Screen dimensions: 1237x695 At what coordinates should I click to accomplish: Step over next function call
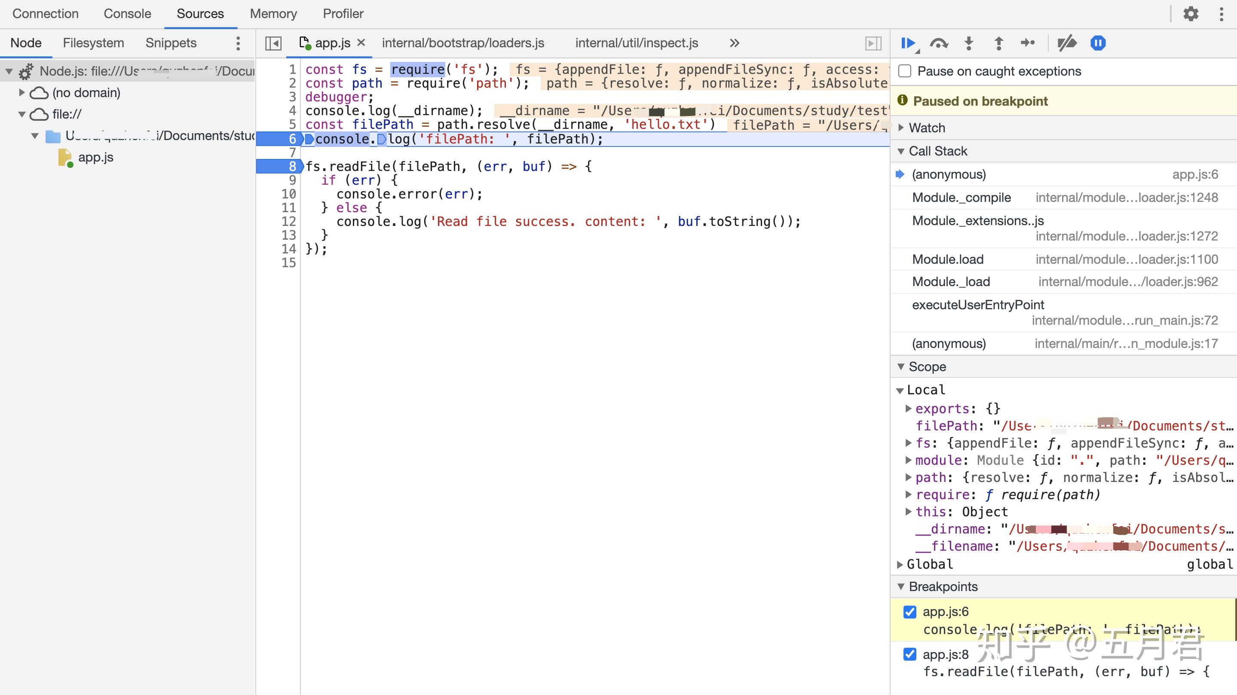[939, 43]
